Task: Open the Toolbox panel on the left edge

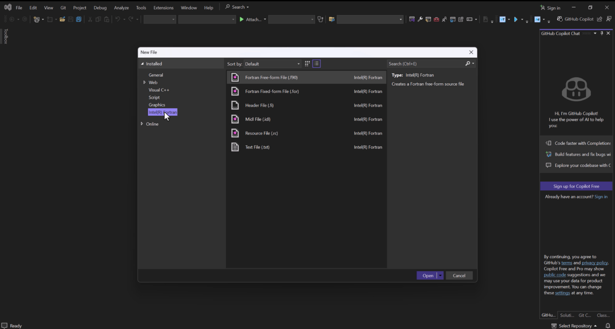Action: [6, 37]
